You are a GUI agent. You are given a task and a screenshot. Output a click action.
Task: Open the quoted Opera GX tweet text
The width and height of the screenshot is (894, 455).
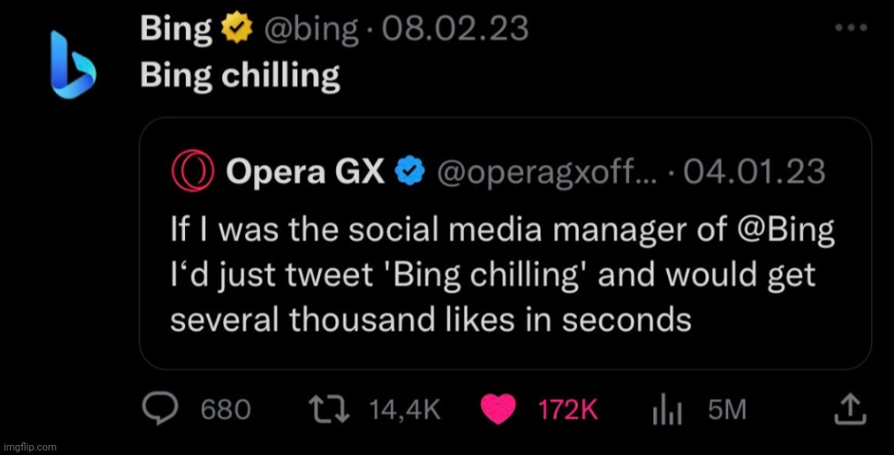click(502, 274)
